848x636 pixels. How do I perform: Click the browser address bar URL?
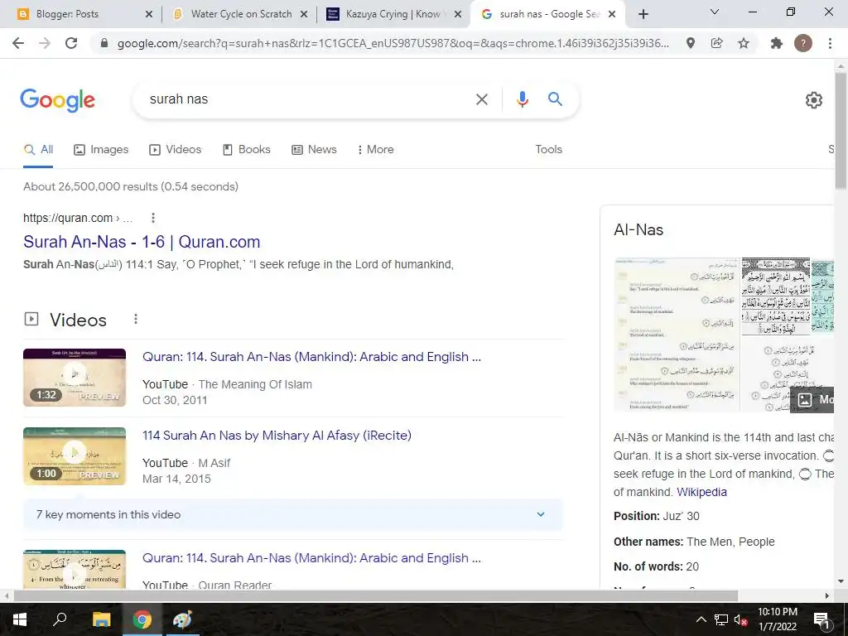pos(393,43)
